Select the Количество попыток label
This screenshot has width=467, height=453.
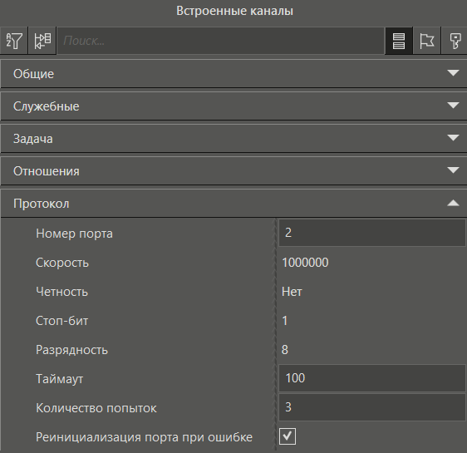tap(96, 408)
